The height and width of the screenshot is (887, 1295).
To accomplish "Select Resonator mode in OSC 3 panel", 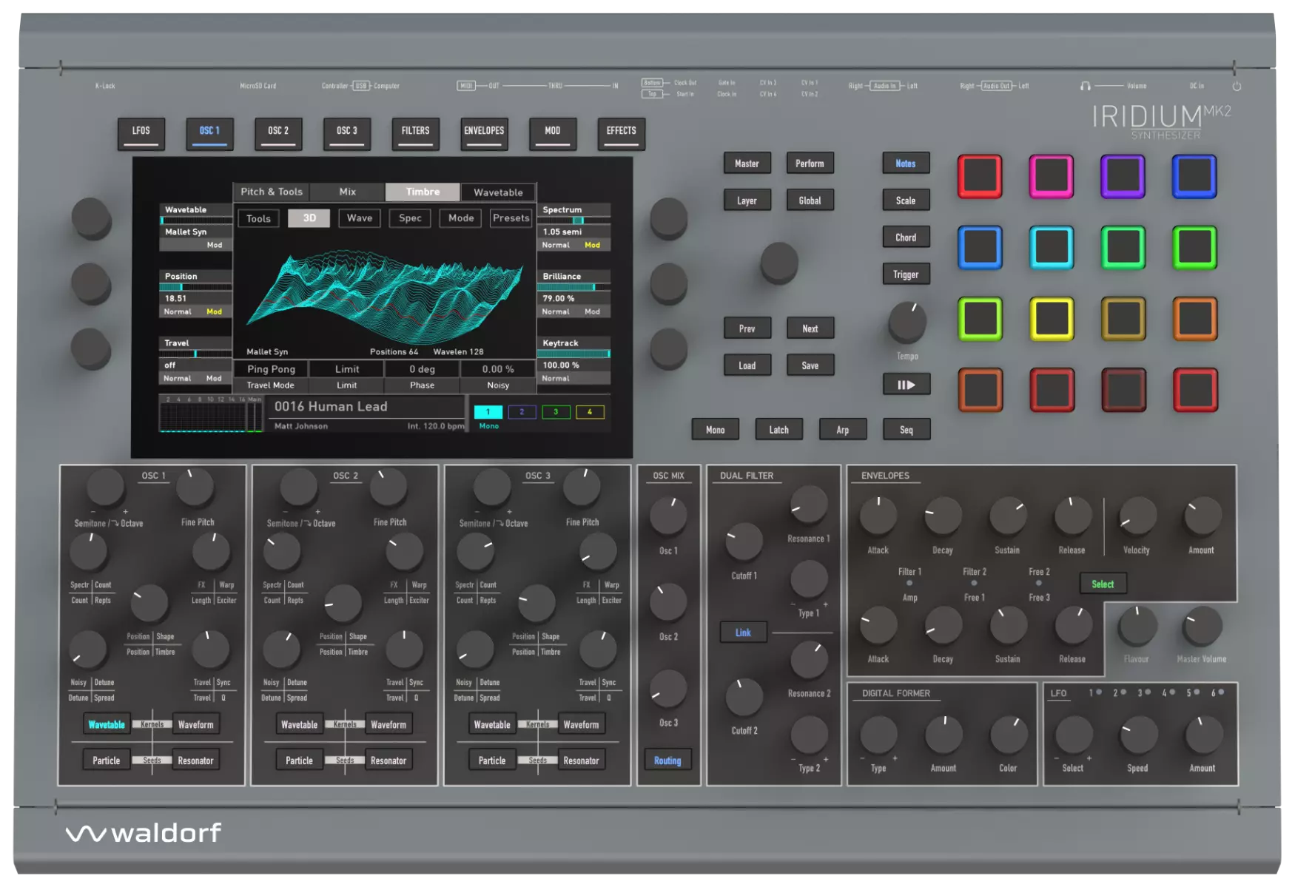I will [x=581, y=760].
